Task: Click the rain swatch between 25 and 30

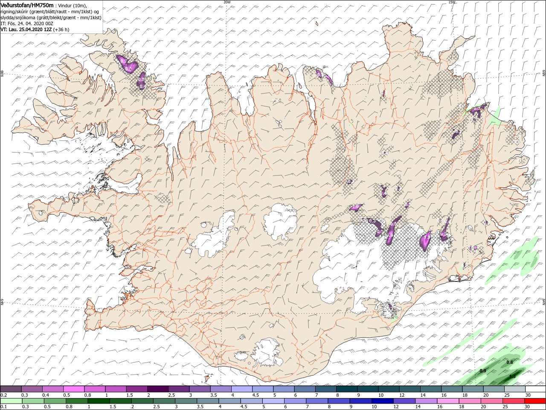Action: coord(513,401)
